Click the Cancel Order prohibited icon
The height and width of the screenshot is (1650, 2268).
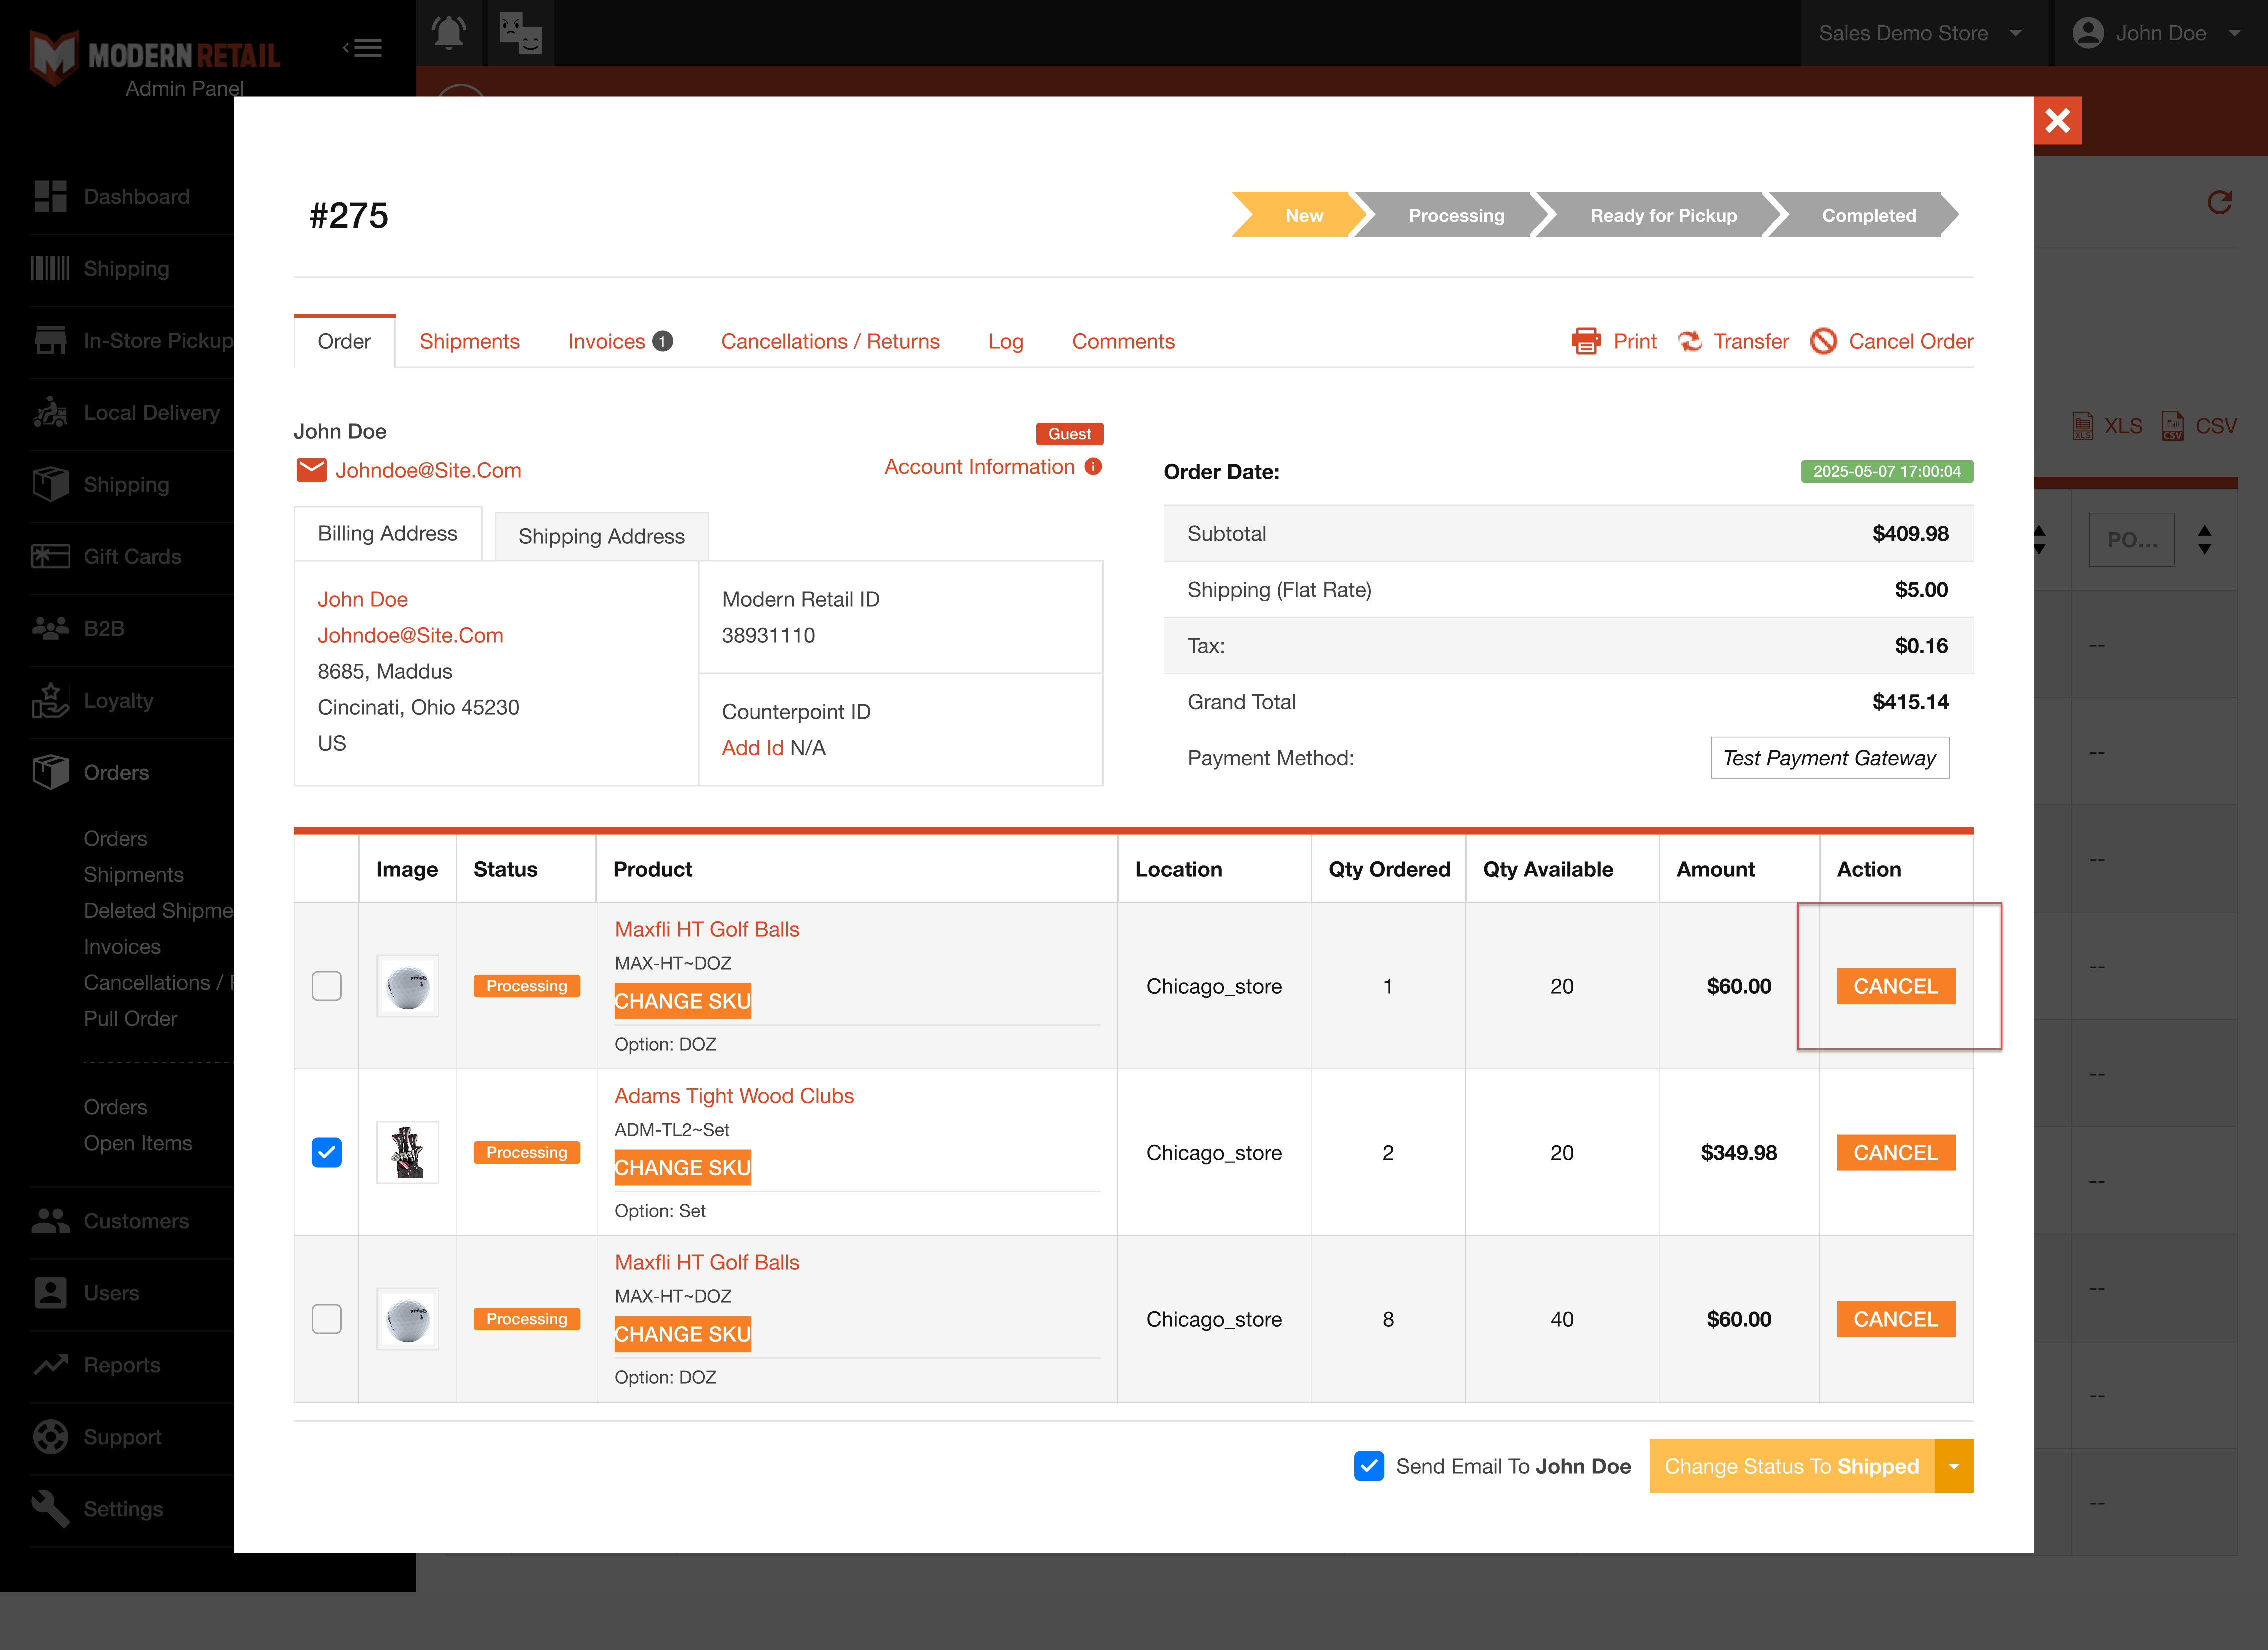1824,342
